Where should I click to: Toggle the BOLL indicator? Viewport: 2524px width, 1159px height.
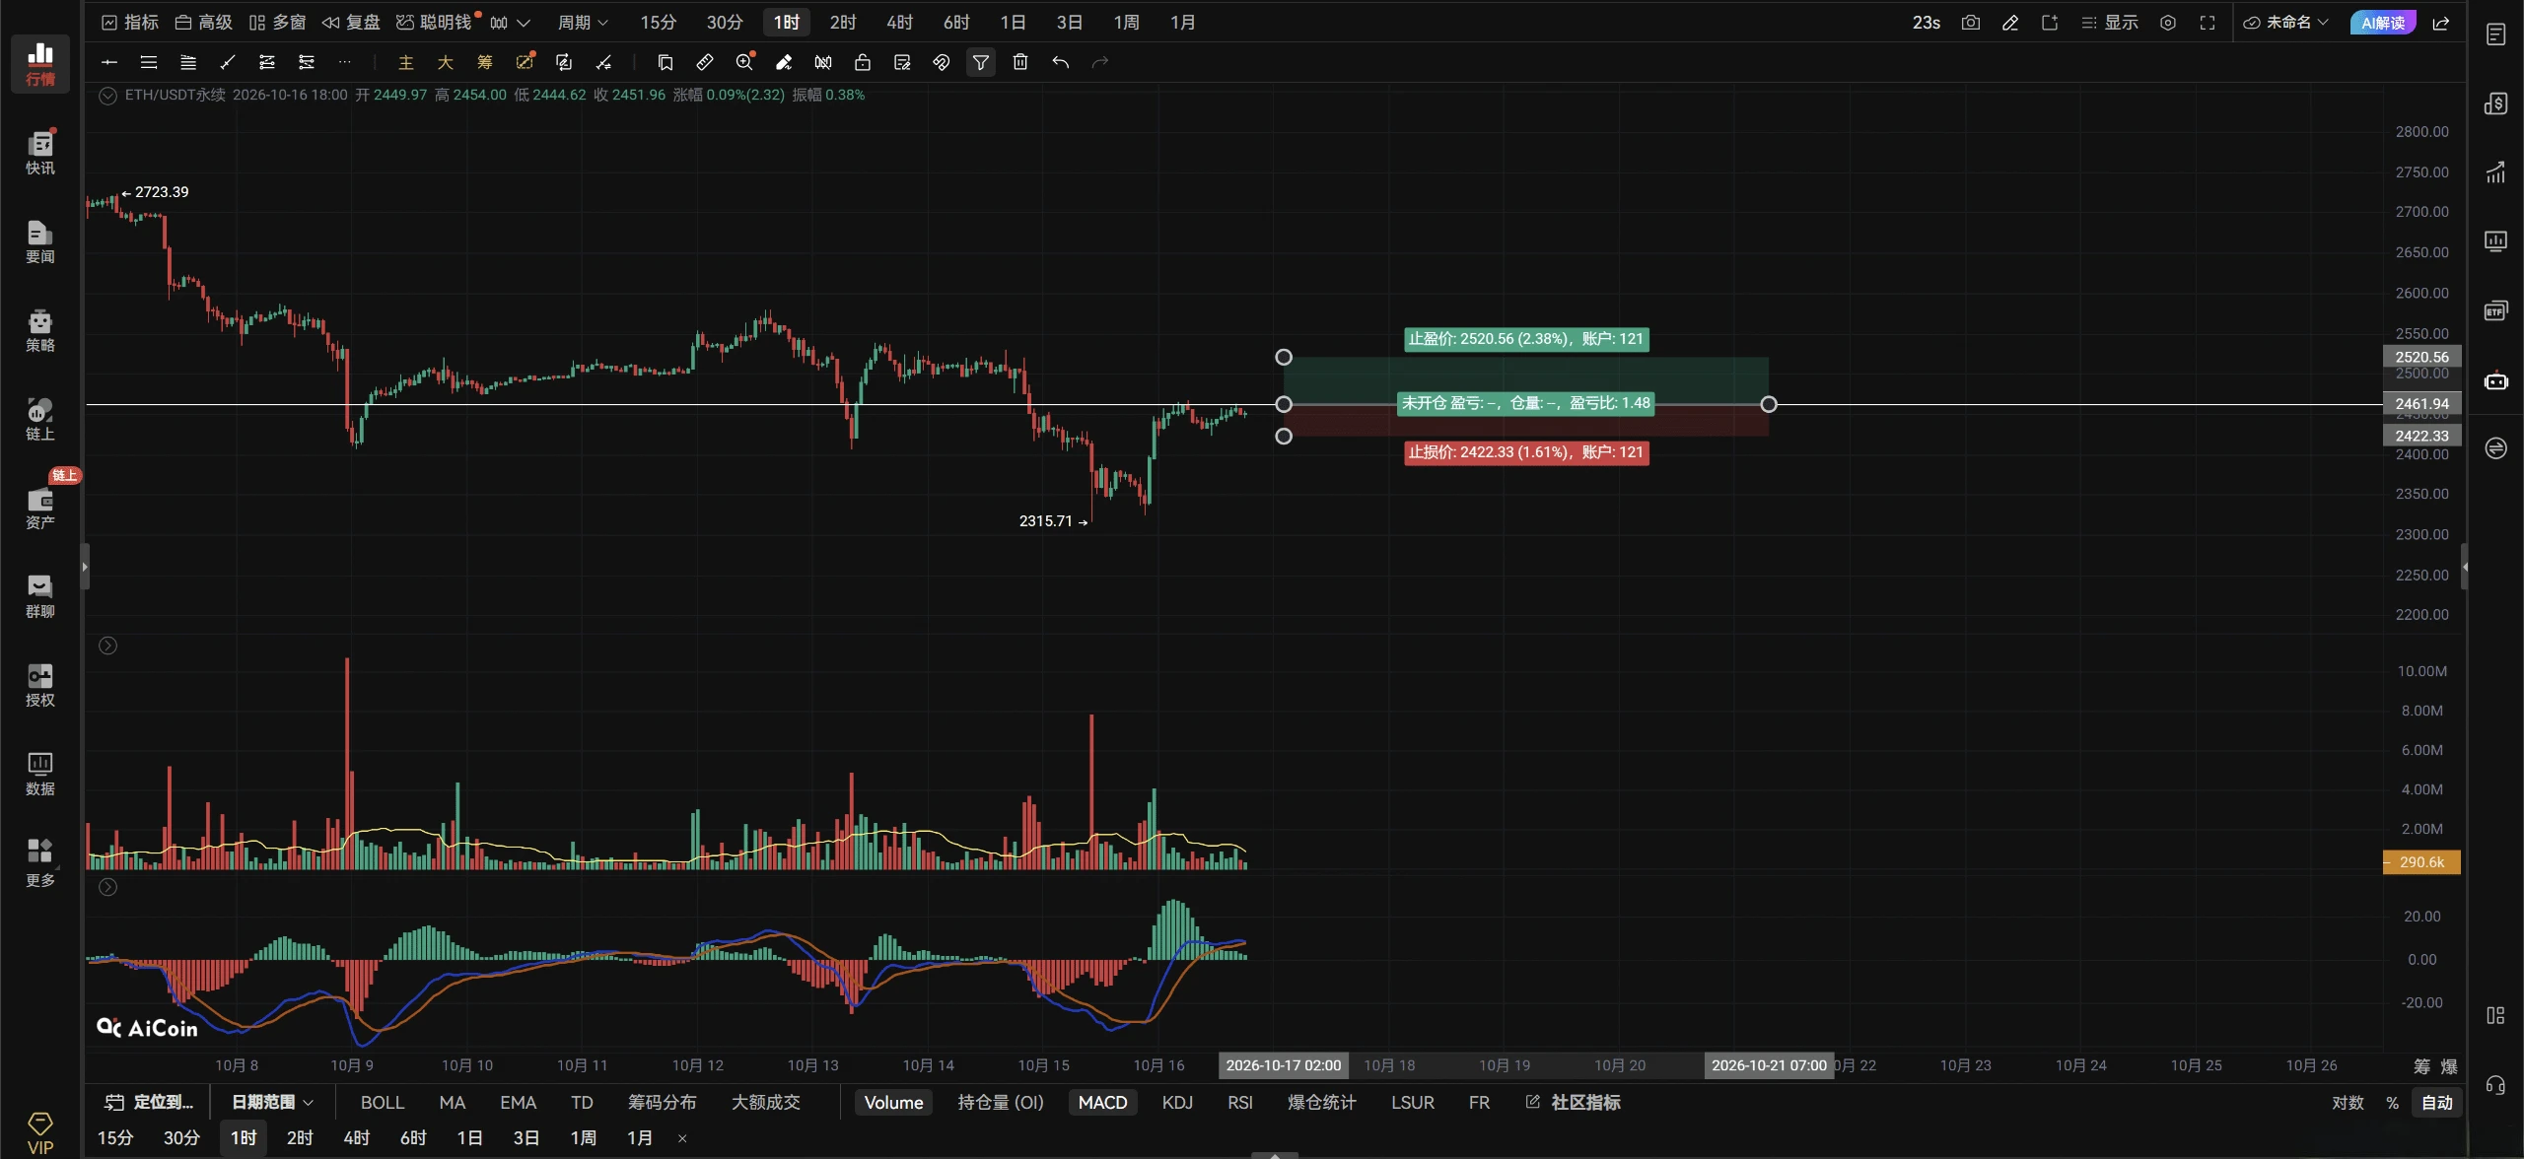pos(383,1102)
